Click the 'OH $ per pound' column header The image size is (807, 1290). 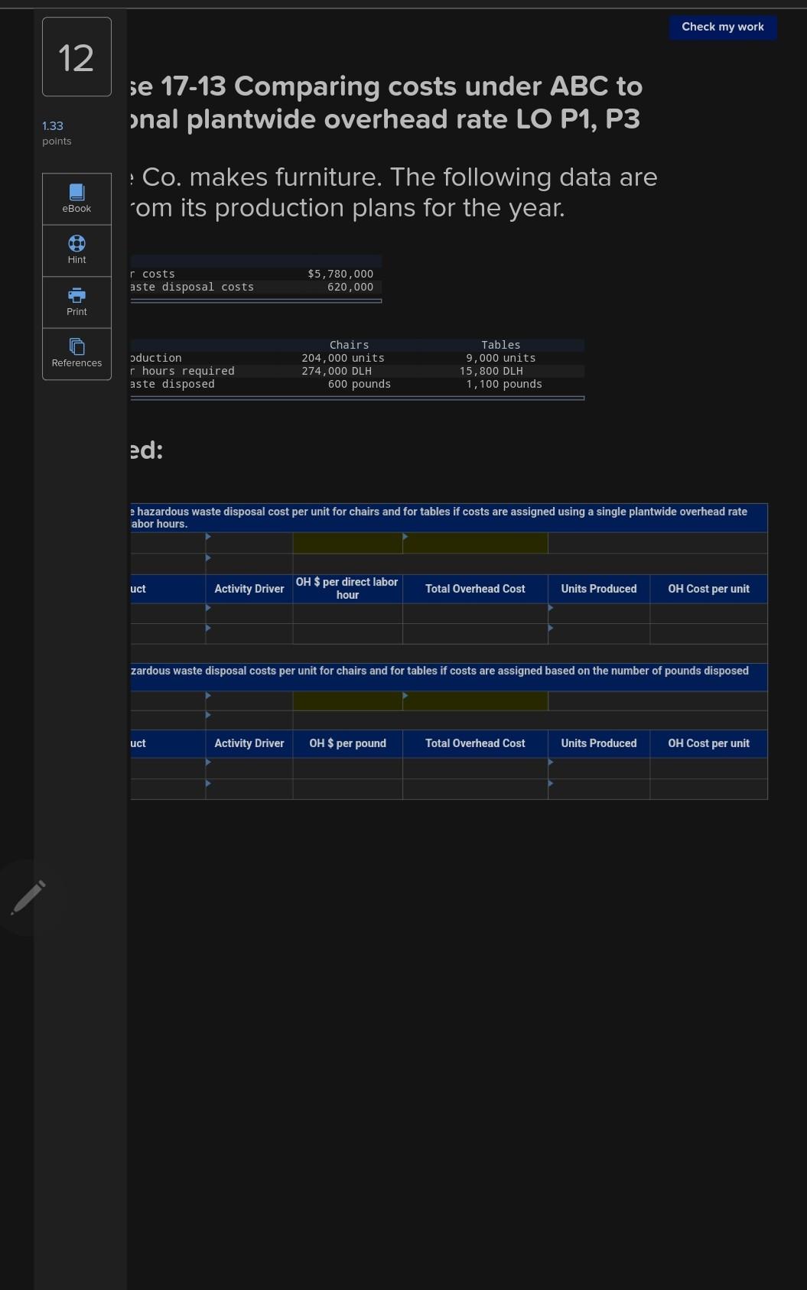coord(347,743)
